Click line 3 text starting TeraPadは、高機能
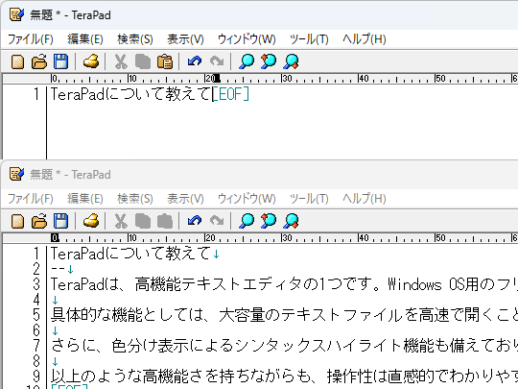The height and width of the screenshot is (389, 518). [285, 284]
